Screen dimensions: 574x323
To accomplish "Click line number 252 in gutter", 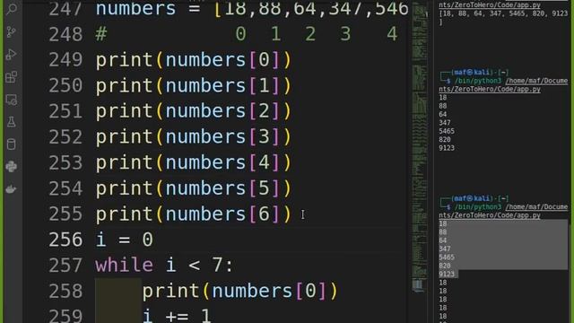I will point(65,137).
